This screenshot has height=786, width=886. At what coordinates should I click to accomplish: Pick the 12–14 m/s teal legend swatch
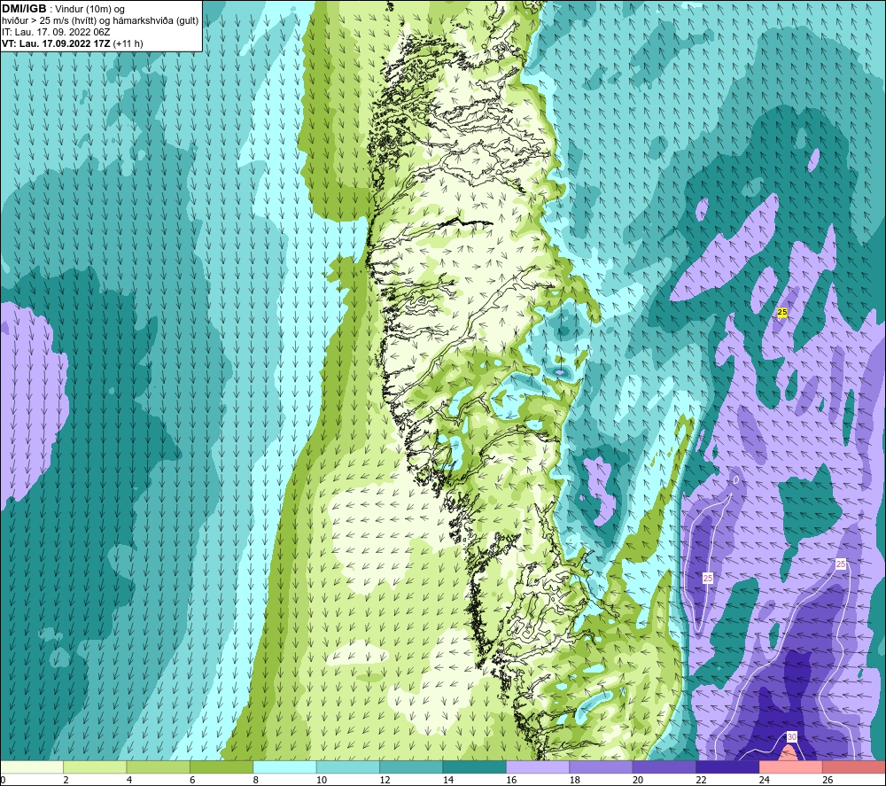pos(411,767)
